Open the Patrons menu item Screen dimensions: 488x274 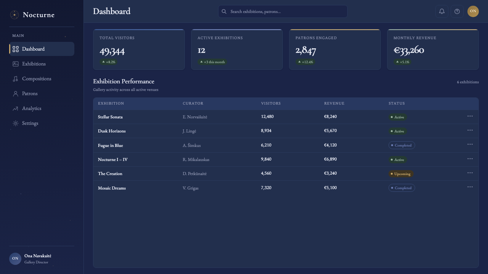coord(42,94)
